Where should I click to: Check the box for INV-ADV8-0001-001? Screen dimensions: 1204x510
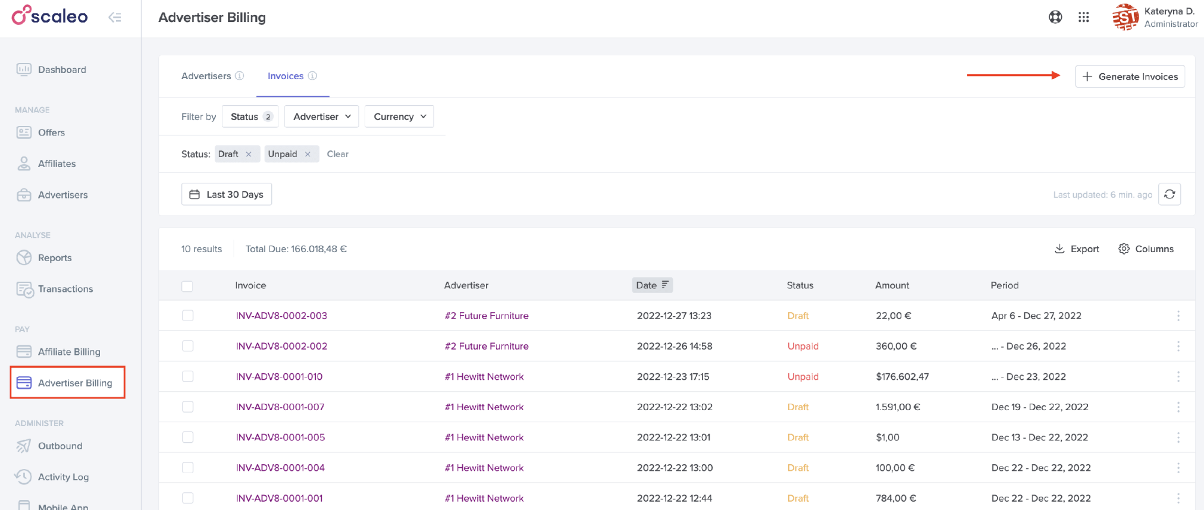[188, 498]
